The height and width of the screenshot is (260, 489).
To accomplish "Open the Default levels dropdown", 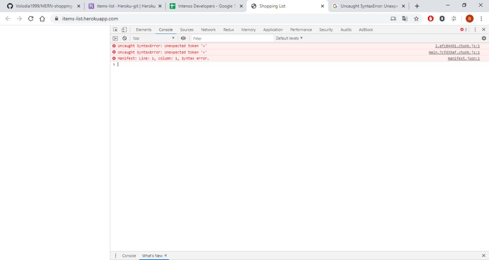I will 289,38.
